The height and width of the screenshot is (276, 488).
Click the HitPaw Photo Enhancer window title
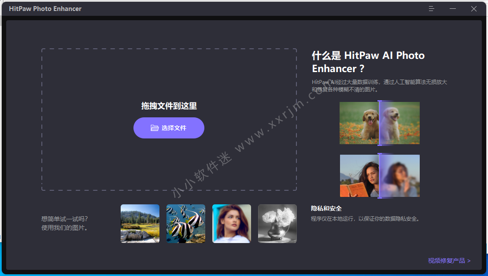coord(45,9)
